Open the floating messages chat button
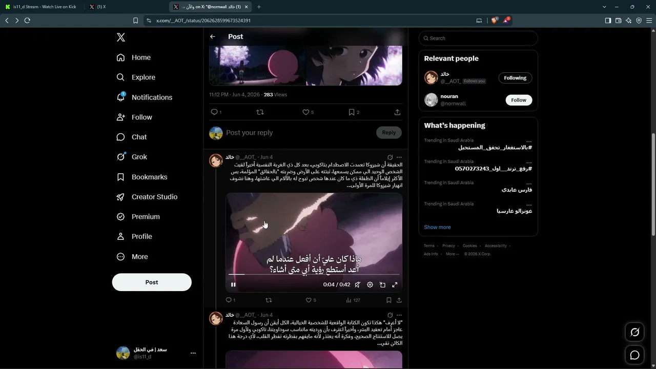This screenshot has height=369, width=656. (634, 355)
